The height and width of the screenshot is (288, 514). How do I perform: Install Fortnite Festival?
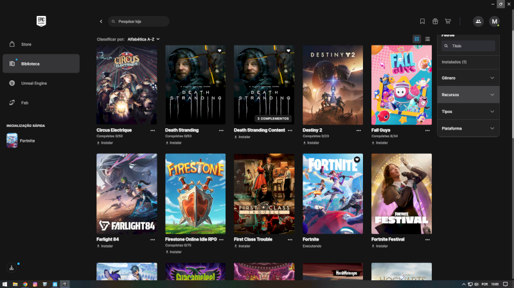click(x=380, y=246)
